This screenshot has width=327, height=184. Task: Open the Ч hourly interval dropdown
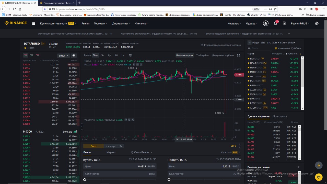click(103, 55)
